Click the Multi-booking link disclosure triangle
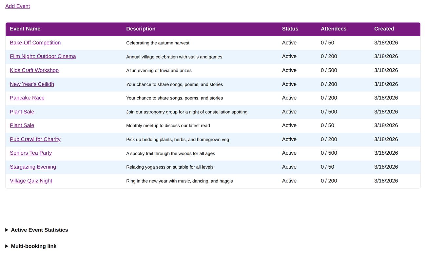The height and width of the screenshot is (253, 426). click(x=7, y=246)
